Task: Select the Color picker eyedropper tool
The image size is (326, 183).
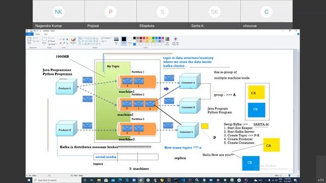Action: click(64, 43)
